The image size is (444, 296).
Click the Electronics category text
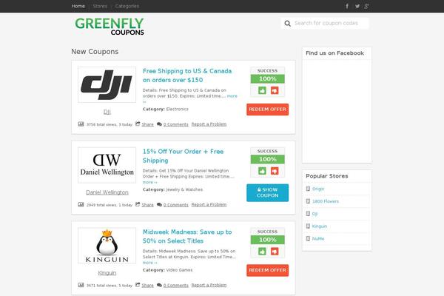tap(178, 109)
